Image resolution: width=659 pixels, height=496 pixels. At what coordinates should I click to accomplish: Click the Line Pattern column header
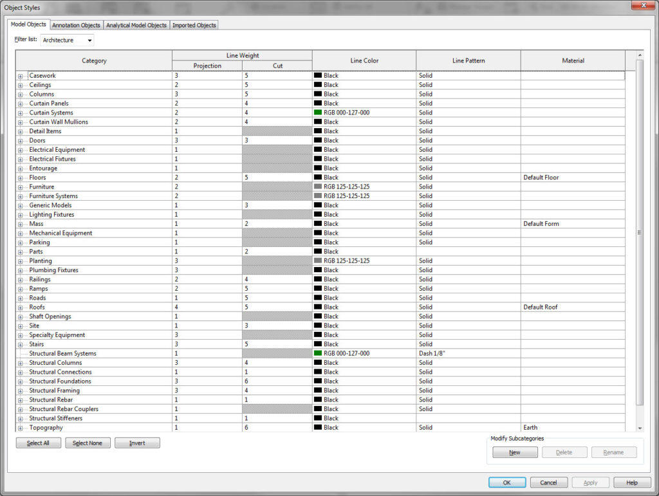point(469,60)
